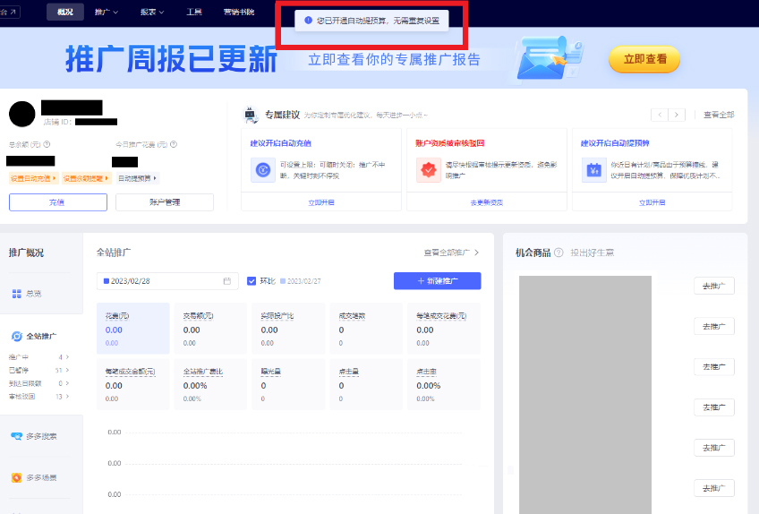Open 营销书院 in top navigation
Screen dimensions: 759x514
239,12
